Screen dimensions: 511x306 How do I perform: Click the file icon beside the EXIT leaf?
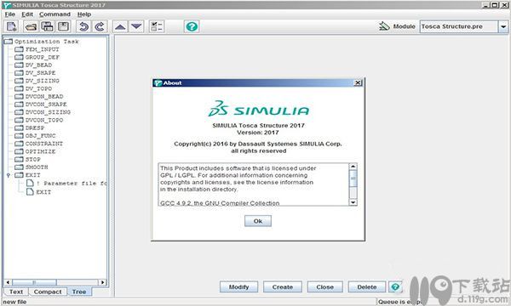click(x=30, y=191)
